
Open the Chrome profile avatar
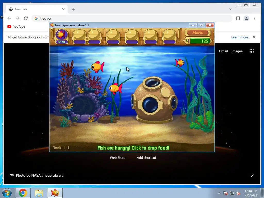click(246, 18)
